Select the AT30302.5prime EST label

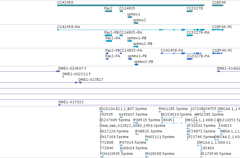pos(201,126)
